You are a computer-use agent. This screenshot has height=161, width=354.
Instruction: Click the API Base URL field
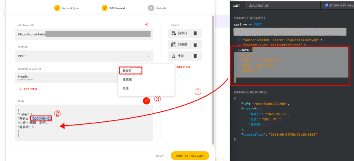[x=84, y=34]
